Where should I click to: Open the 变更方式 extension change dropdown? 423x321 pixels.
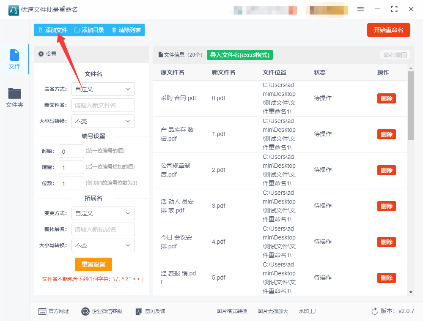(103, 213)
